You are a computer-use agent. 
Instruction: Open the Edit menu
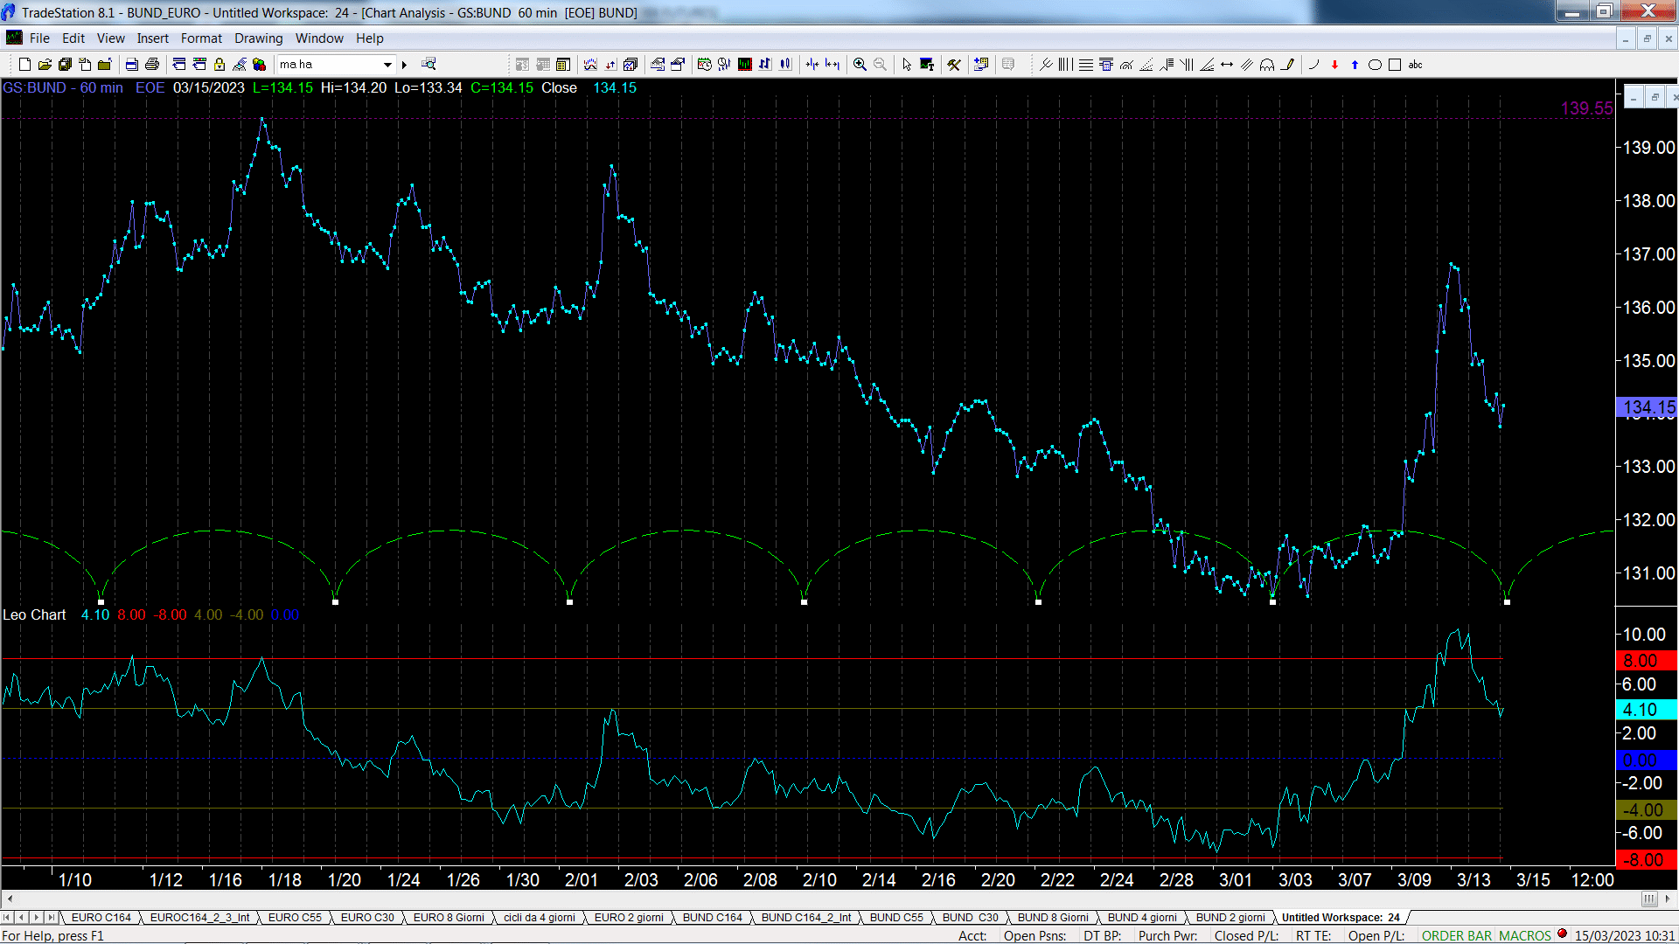point(73,38)
